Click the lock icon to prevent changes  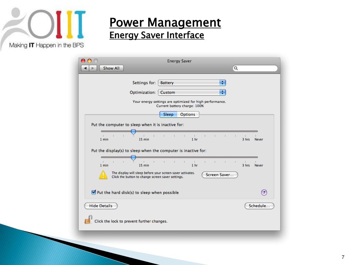[89, 219]
